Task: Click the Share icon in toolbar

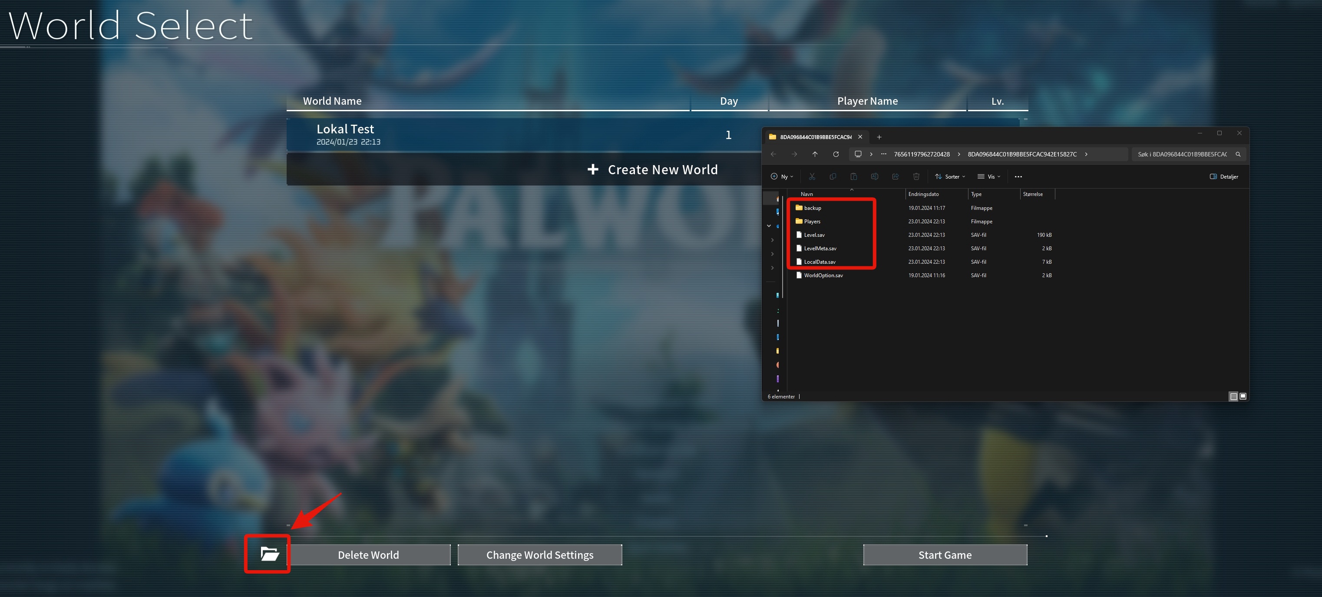Action: pyautogui.click(x=896, y=176)
